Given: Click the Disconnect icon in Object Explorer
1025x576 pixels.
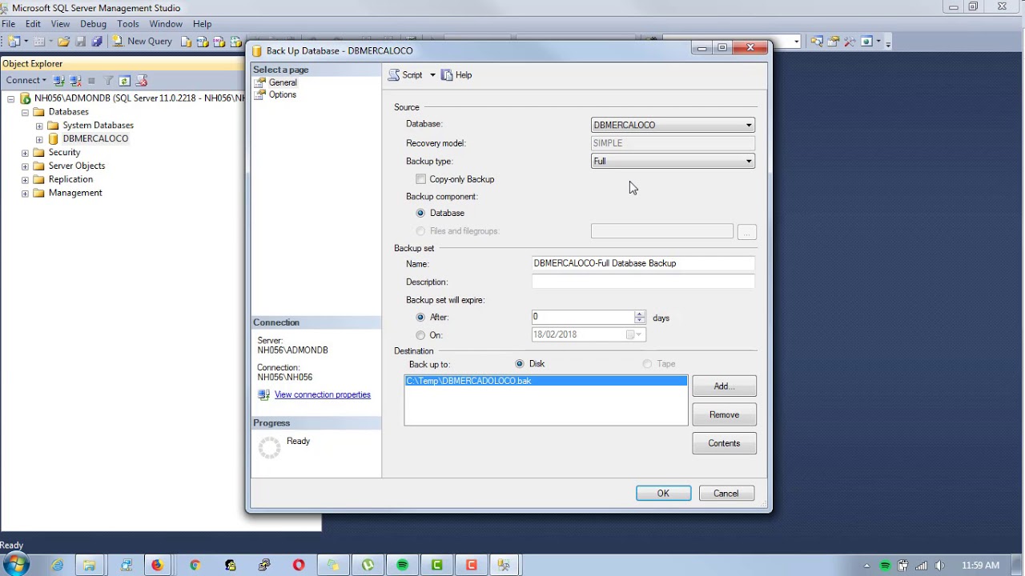Looking at the screenshot, I should click(75, 80).
